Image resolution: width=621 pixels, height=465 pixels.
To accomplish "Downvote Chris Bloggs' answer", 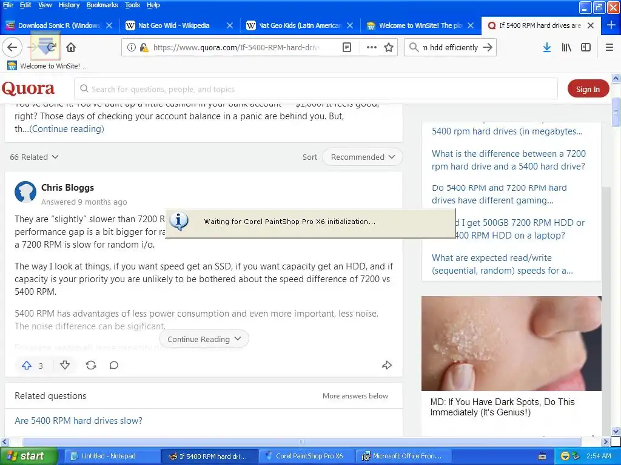I will click(x=65, y=365).
